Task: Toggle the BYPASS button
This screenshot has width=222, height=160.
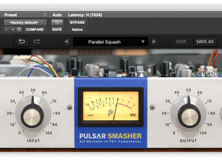Action: (77, 23)
